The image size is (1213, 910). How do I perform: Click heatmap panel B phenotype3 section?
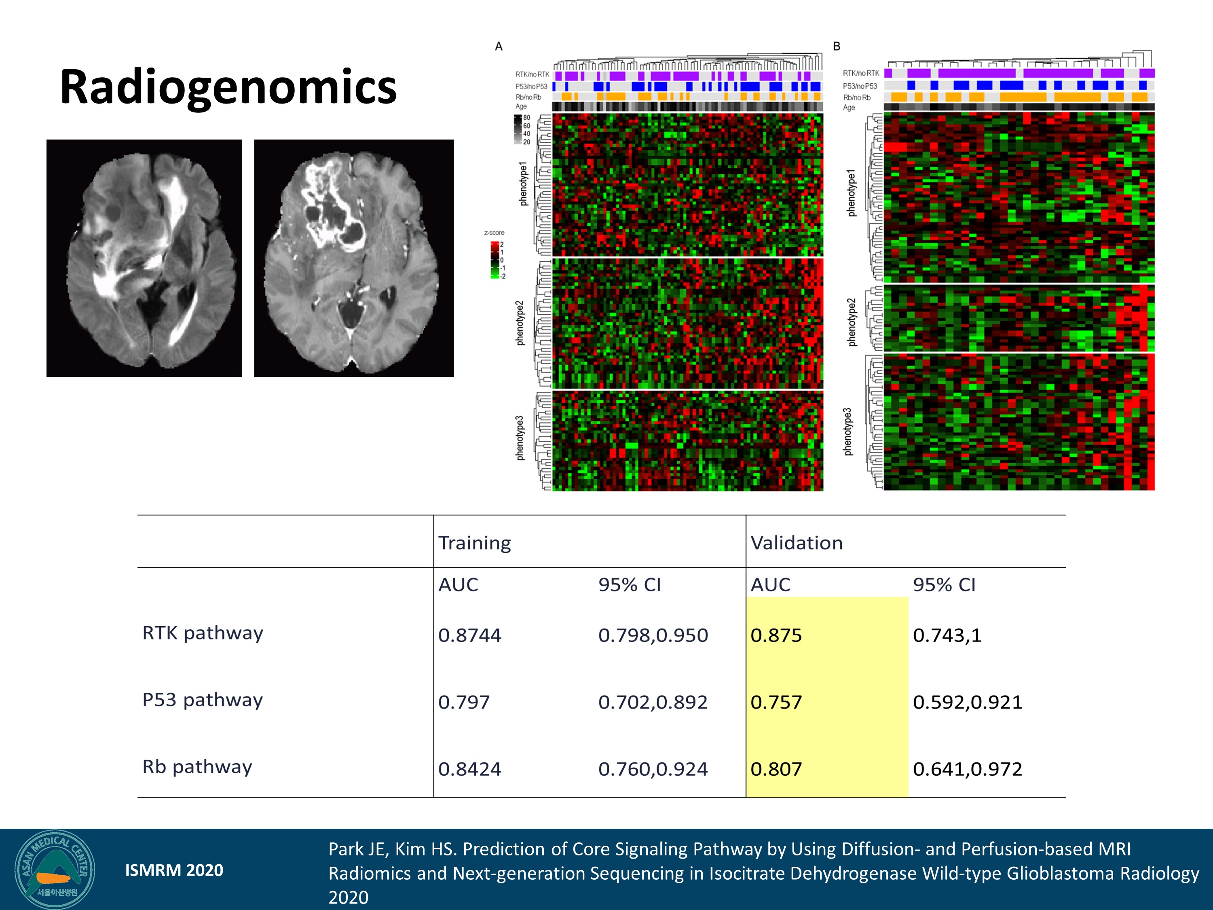(x=1019, y=422)
